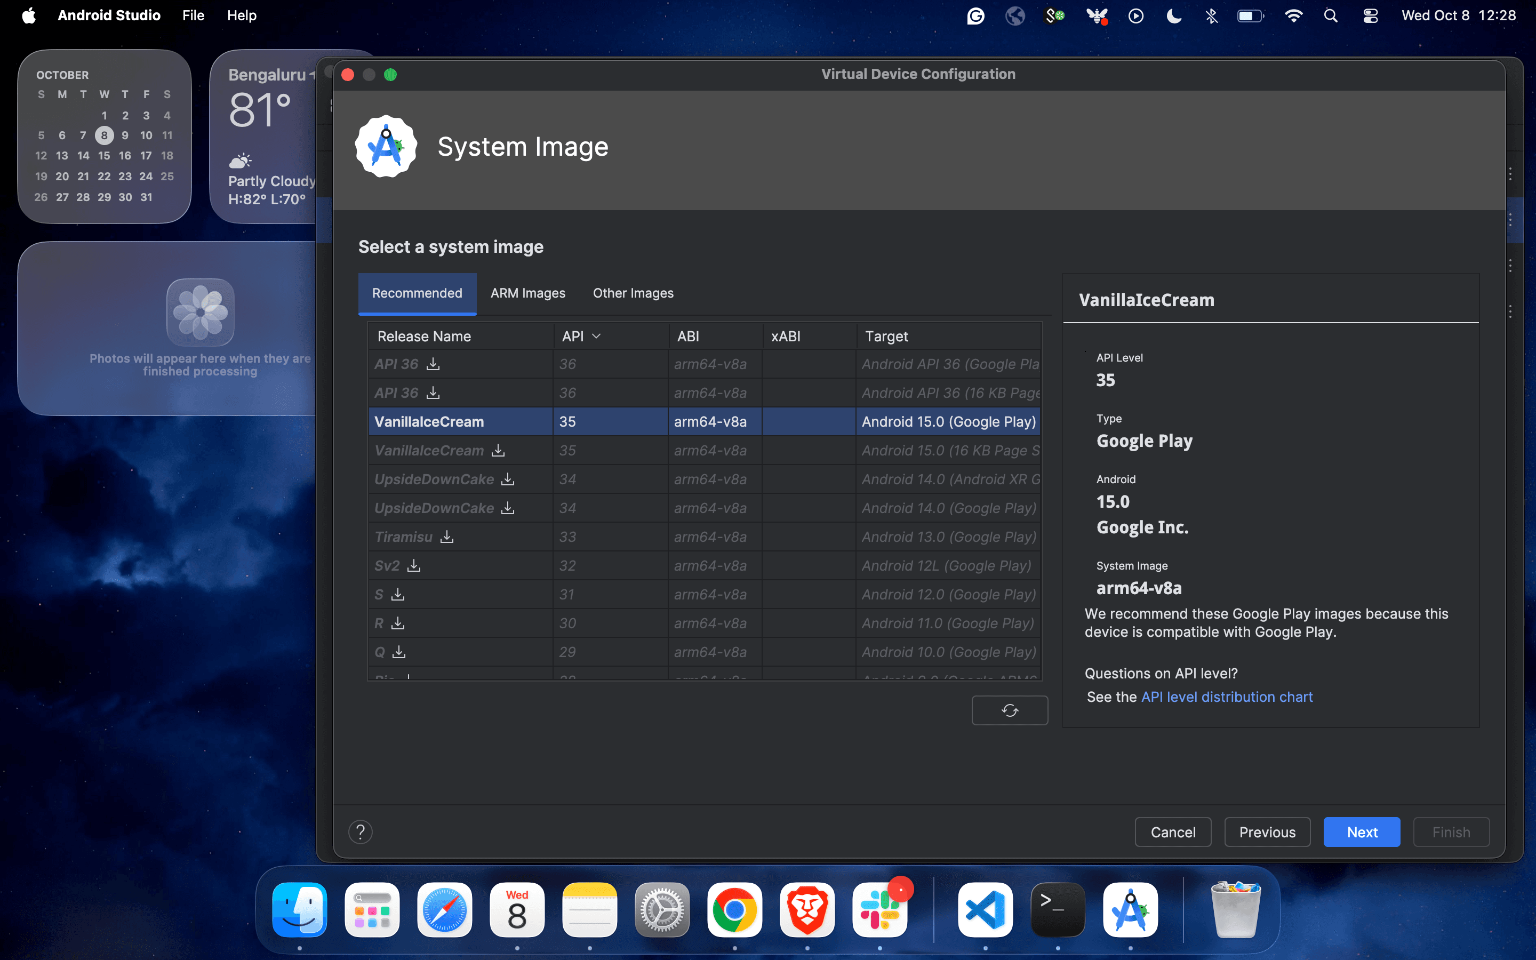Click download icon next to Sv2
The height and width of the screenshot is (960, 1536).
click(x=414, y=565)
